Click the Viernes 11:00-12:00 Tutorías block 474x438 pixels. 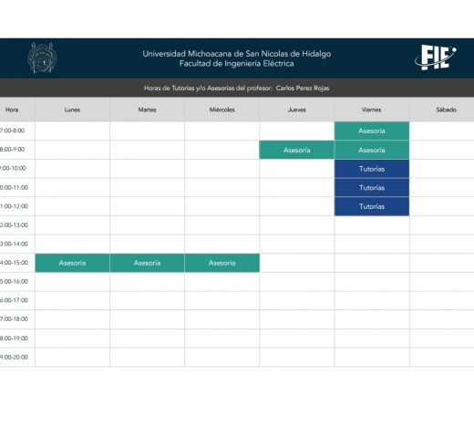[x=372, y=206]
